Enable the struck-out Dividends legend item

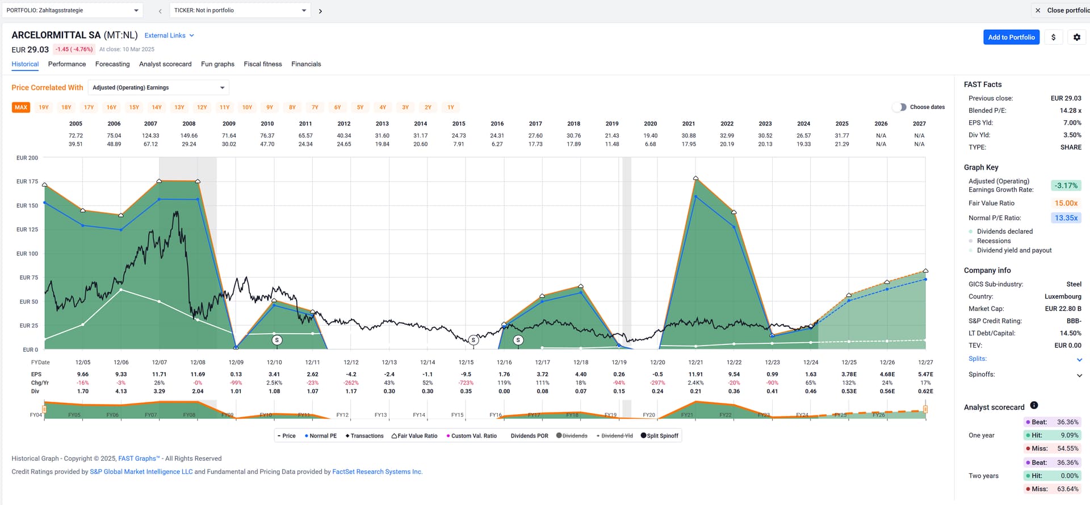pos(572,436)
